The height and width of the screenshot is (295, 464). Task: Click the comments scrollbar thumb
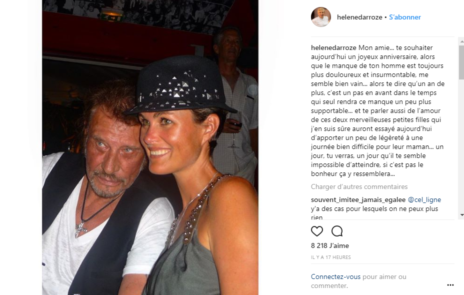point(461,62)
